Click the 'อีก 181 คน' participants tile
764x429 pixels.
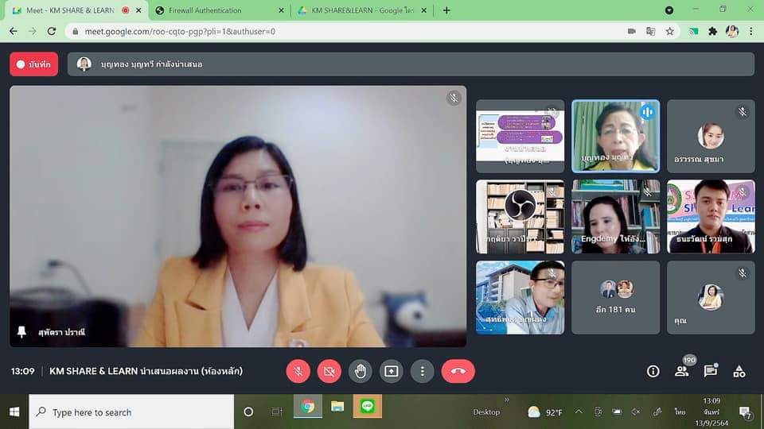coord(615,297)
